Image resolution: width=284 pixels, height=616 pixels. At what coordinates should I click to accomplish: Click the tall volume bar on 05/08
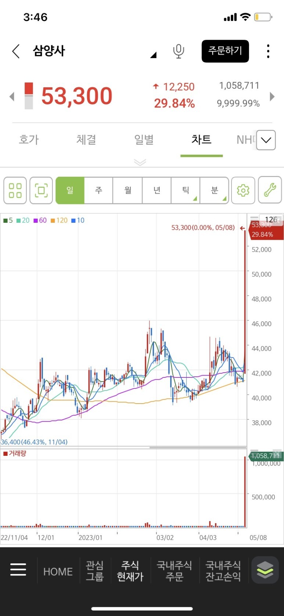click(245, 492)
